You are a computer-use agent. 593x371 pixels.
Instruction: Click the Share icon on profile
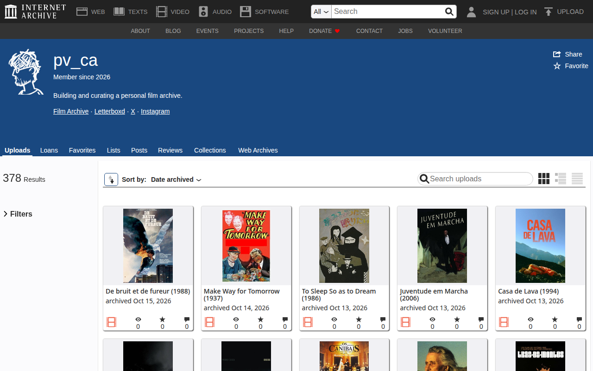557,54
